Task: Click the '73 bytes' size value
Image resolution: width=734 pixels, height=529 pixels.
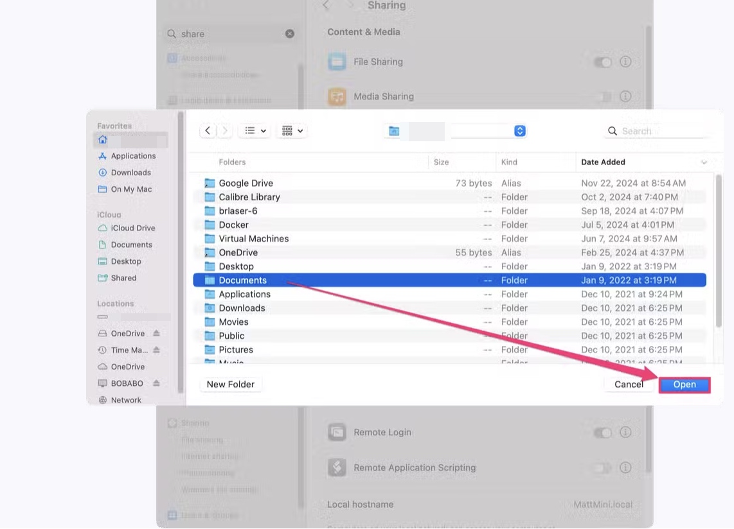Action: (474, 184)
